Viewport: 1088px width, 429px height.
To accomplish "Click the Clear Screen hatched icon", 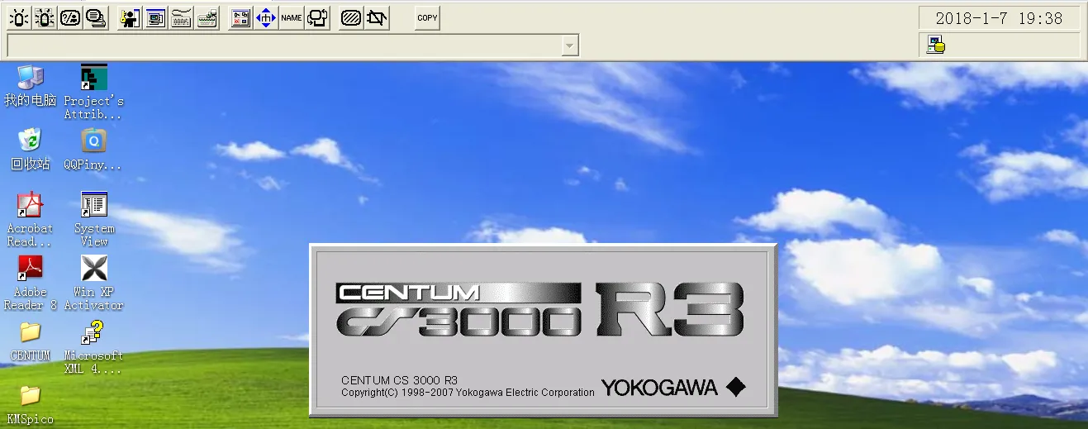I will pyautogui.click(x=351, y=17).
